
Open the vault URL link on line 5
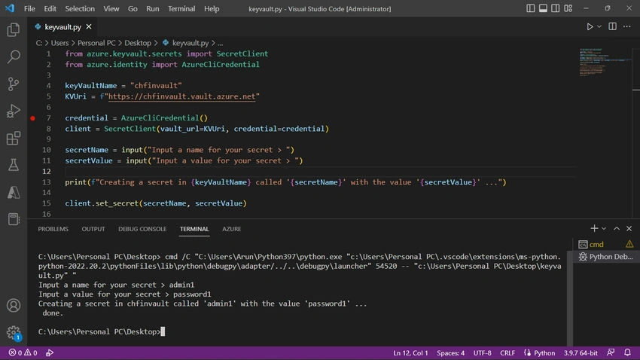(181, 96)
